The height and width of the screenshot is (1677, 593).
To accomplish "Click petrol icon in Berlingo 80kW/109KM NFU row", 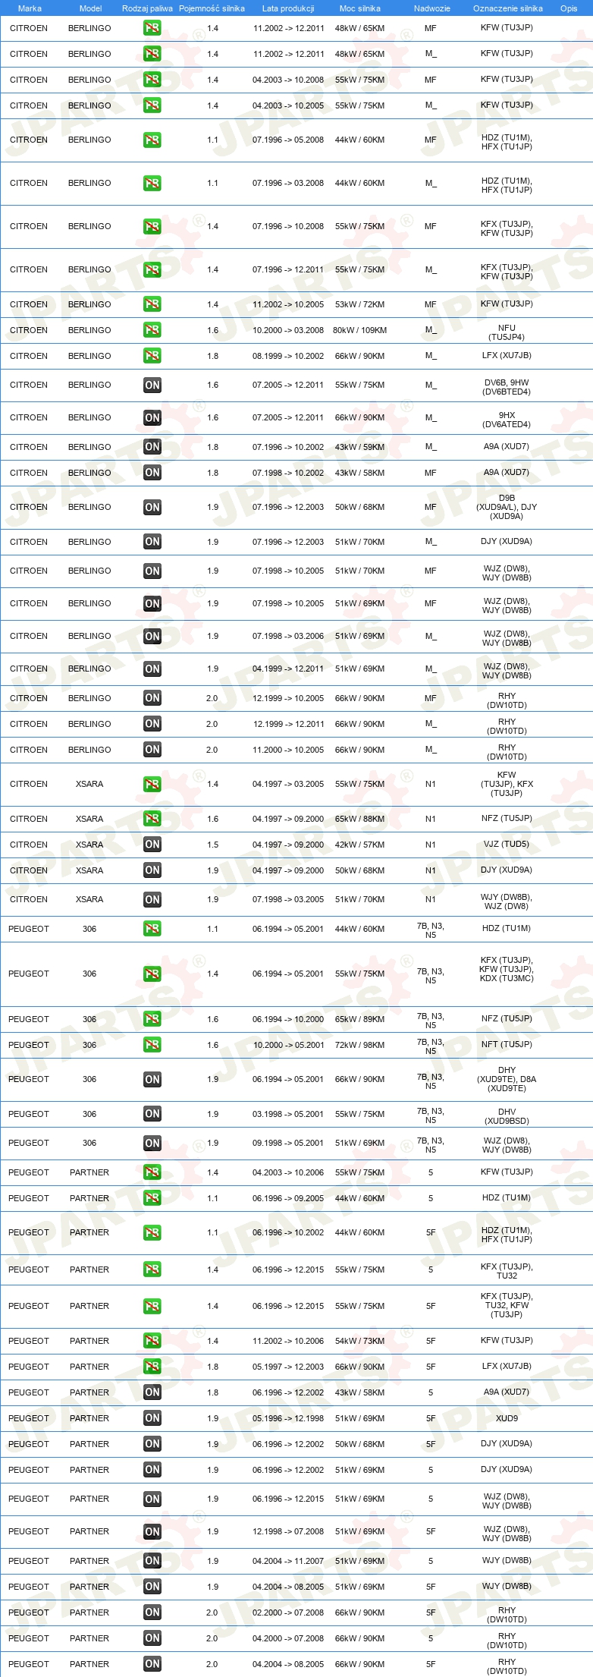I will pos(152,330).
